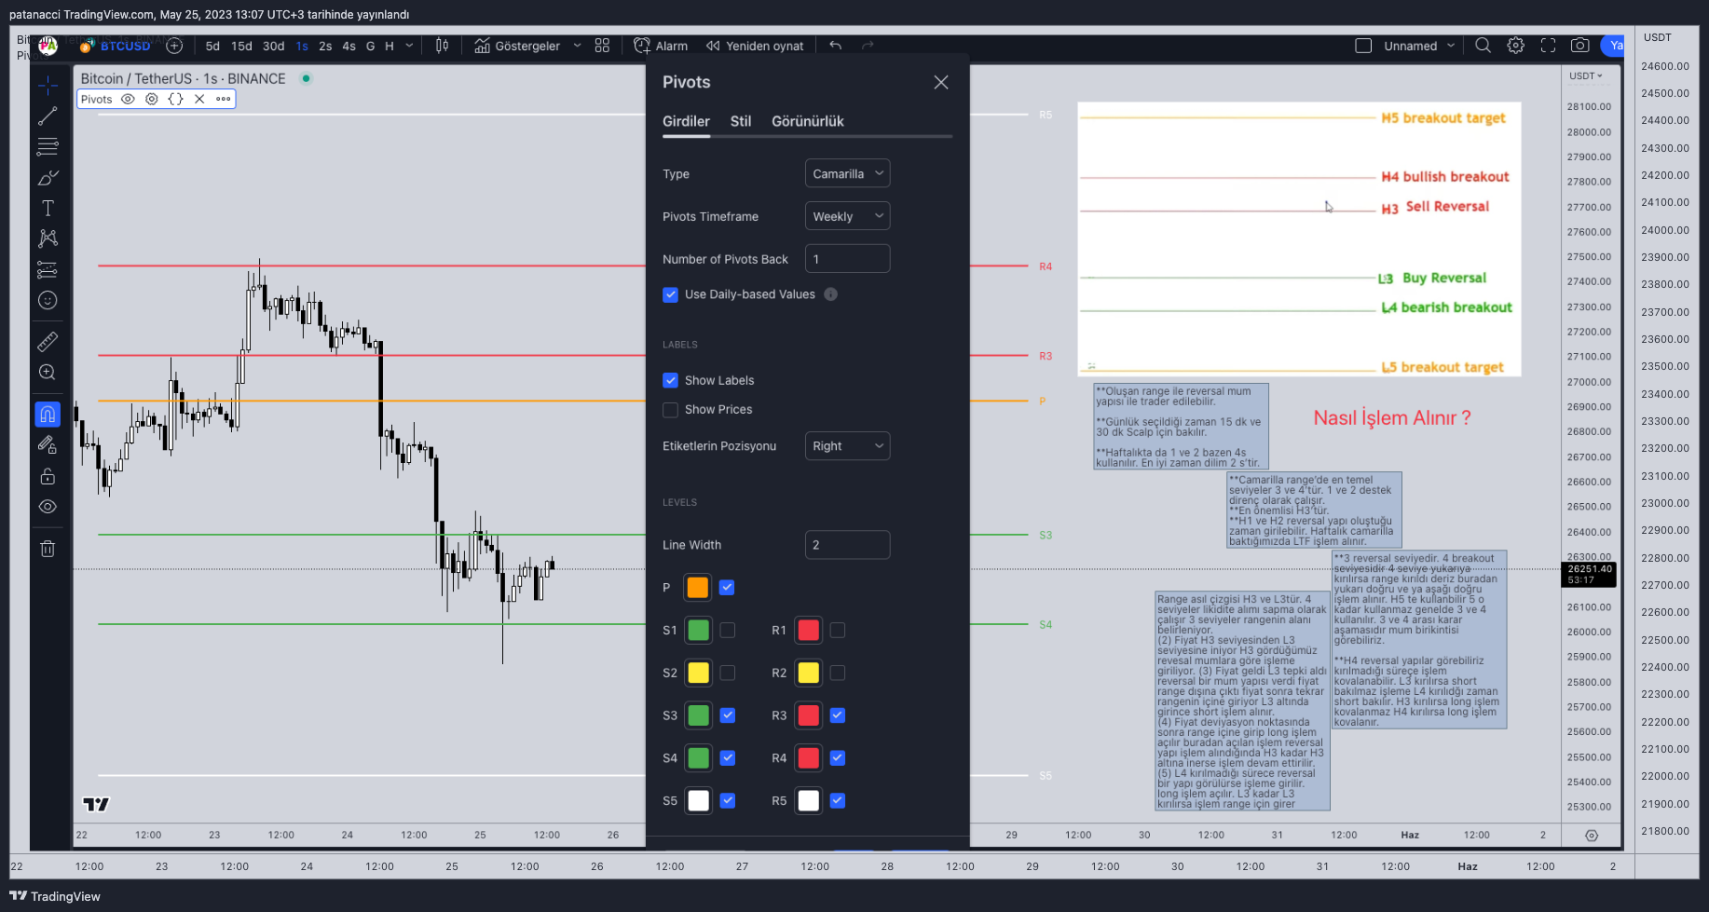The image size is (1709, 912).
Task: Select the text annotation tool
Action: point(48,209)
